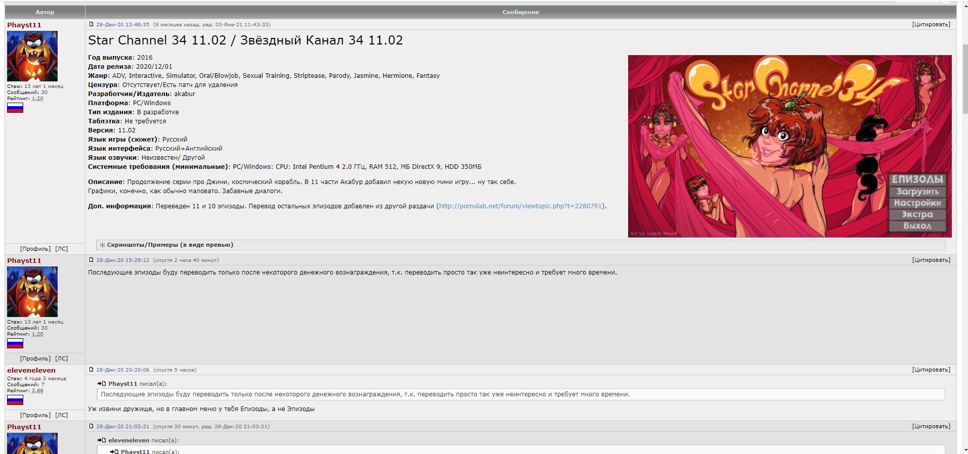The width and height of the screenshot is (968, 454).
Task: Click the rating value 1.20 in the 15:29:12 post
Action: pos(37,334)
